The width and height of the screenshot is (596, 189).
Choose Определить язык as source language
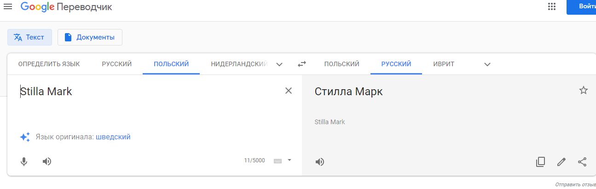point(49,64)
